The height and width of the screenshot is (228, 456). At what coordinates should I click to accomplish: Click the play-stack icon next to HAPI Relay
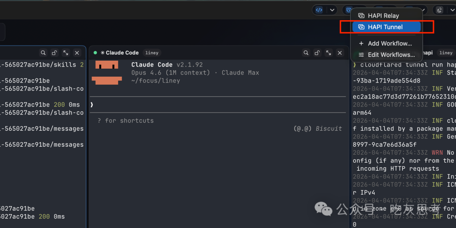(x=361, y=16)
